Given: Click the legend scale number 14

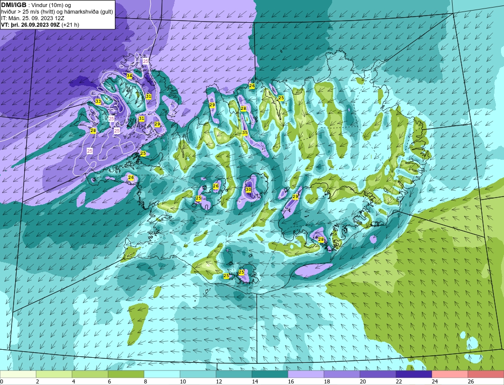Looking at the screenshot, I should tap(255, 381).
